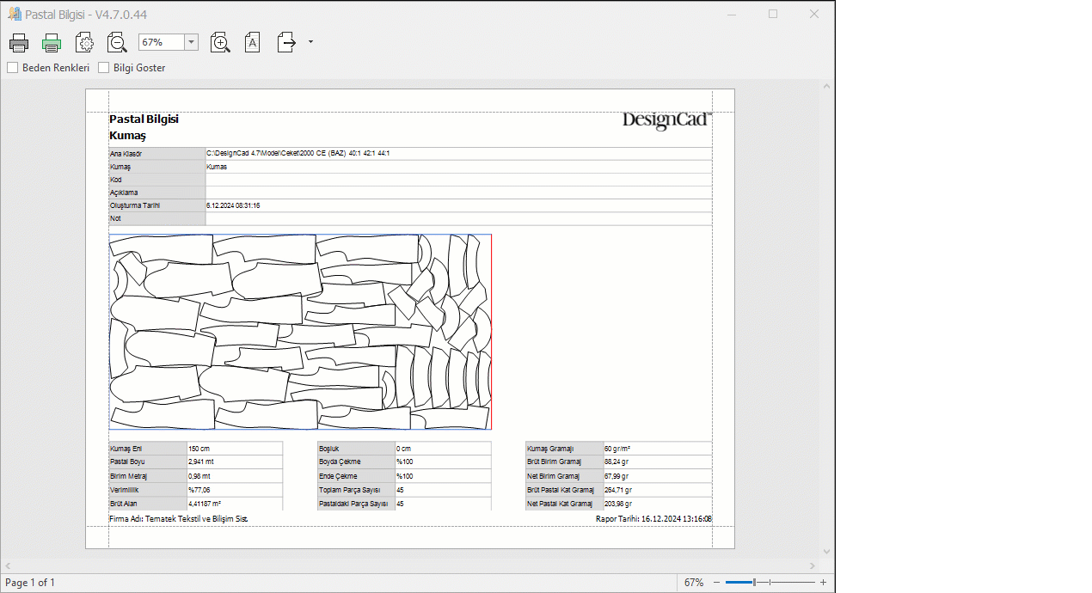Zoom in using the toolbar magnifier icon
This screenshot has height=593, width=1092.
click(x=220, y=43)
